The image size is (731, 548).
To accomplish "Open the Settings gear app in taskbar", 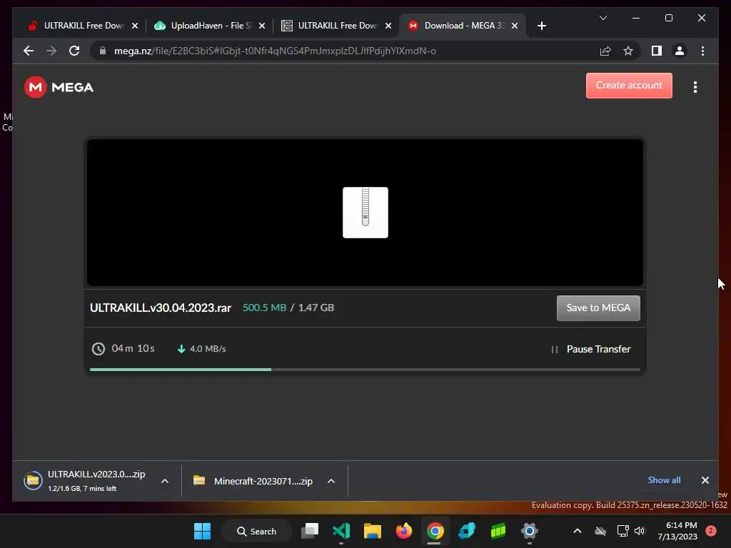I will pos(529,531).
